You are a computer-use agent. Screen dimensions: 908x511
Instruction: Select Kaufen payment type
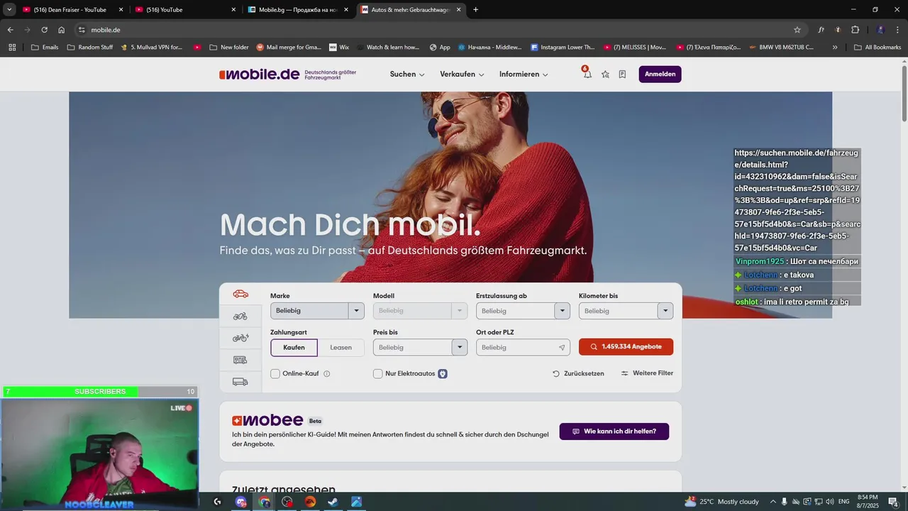click(x=294, y=348)
